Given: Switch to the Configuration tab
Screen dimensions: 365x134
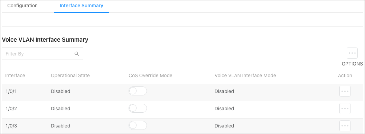Looking at the screenshot, I should point(22,6).
